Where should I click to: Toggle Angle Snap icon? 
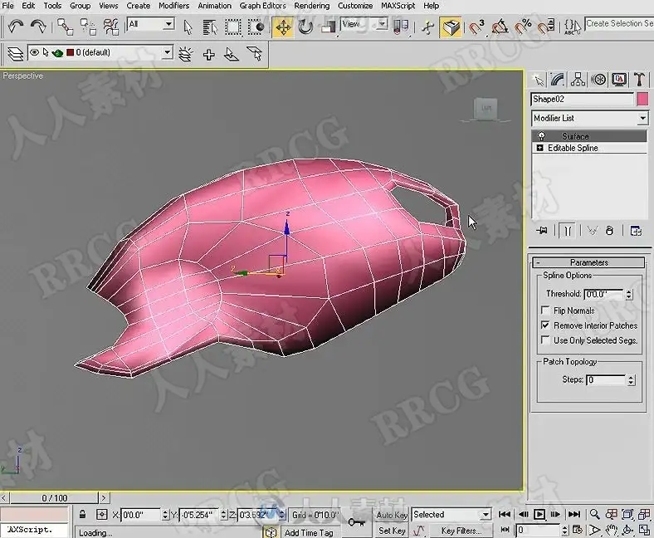tap(500, 27)
